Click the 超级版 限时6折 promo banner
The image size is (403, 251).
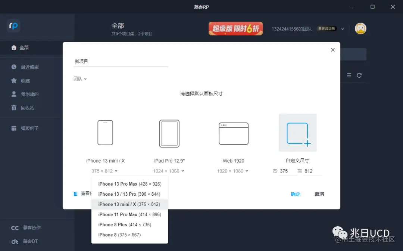[236, 28]
